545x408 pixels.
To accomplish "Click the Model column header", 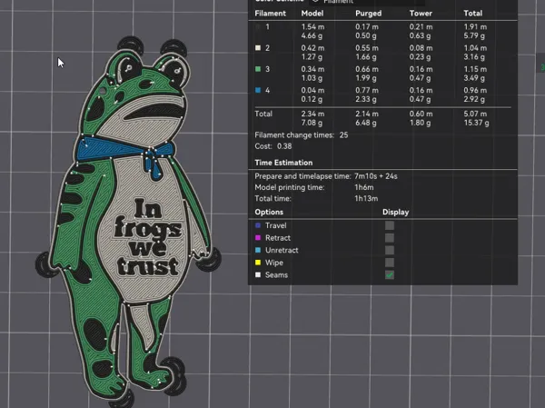I will (312, 14).
